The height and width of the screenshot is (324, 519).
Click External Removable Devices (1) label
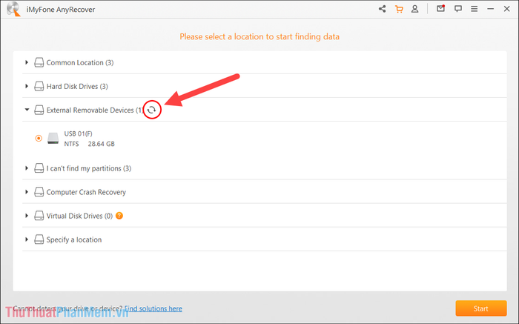[x=95, y=110]
